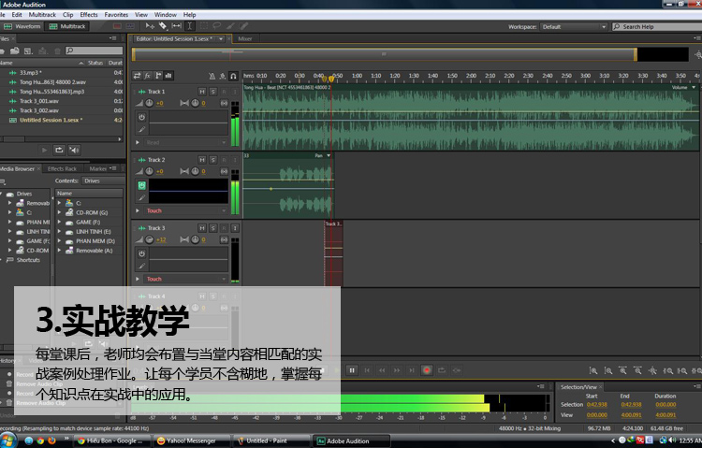Pause playback in transport
Screen dimensions: 702x476
click(x=352, y=370)
